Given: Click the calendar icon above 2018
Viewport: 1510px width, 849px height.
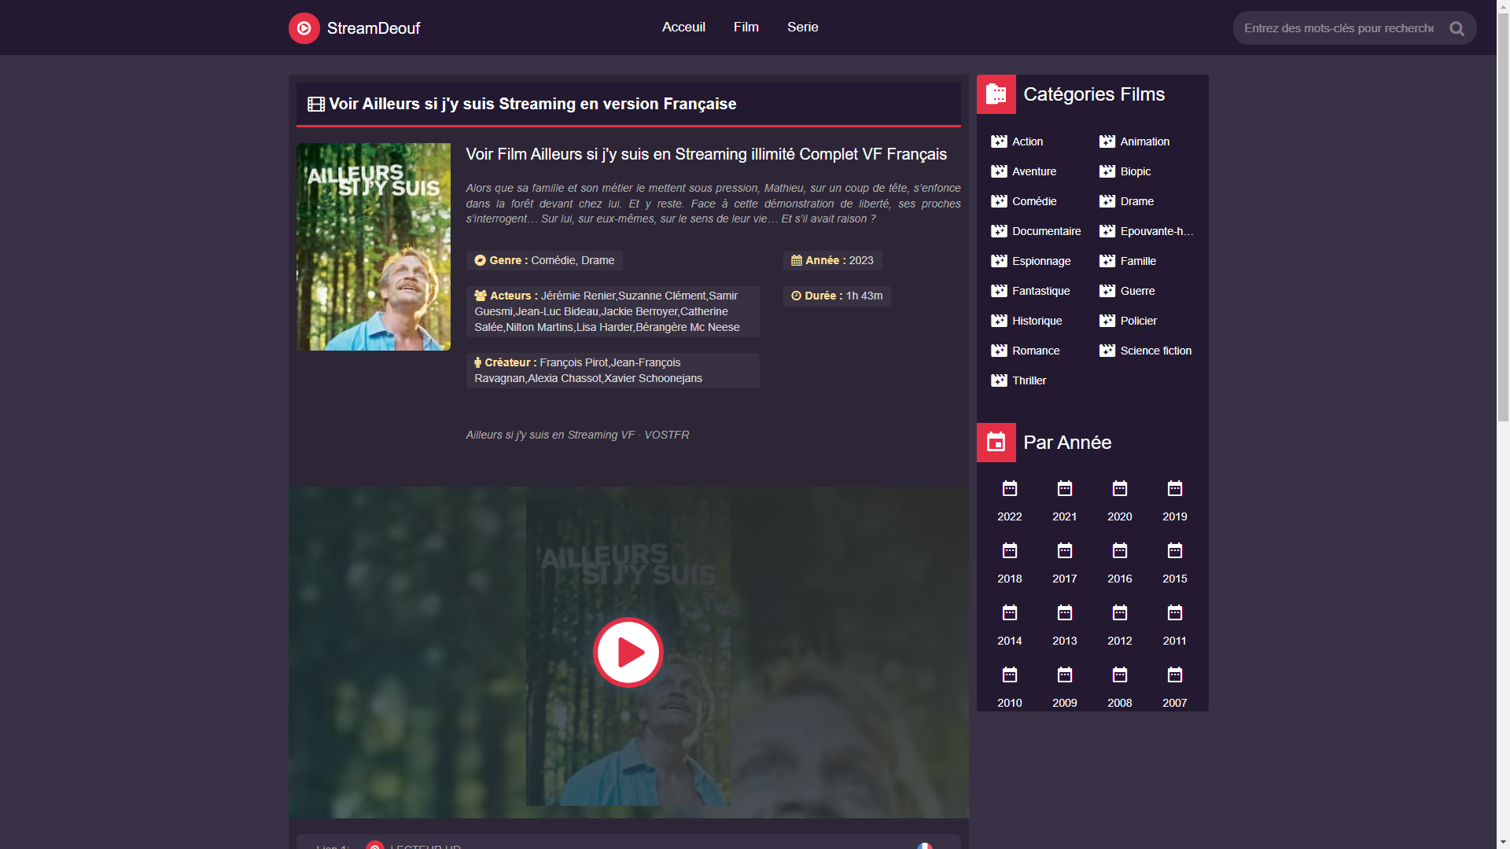Looking at the screenshot, I should pyautogui.click(x=1010, y=550).
